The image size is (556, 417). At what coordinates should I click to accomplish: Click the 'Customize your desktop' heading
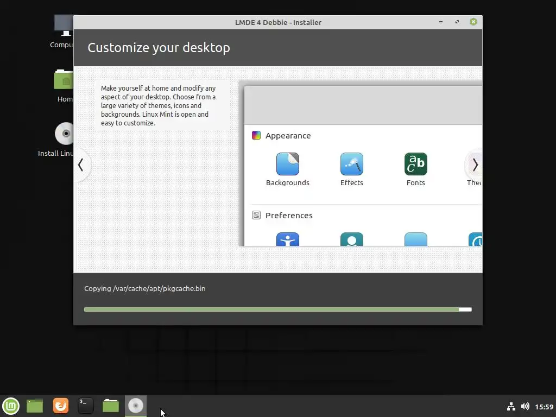click(159, 48)
